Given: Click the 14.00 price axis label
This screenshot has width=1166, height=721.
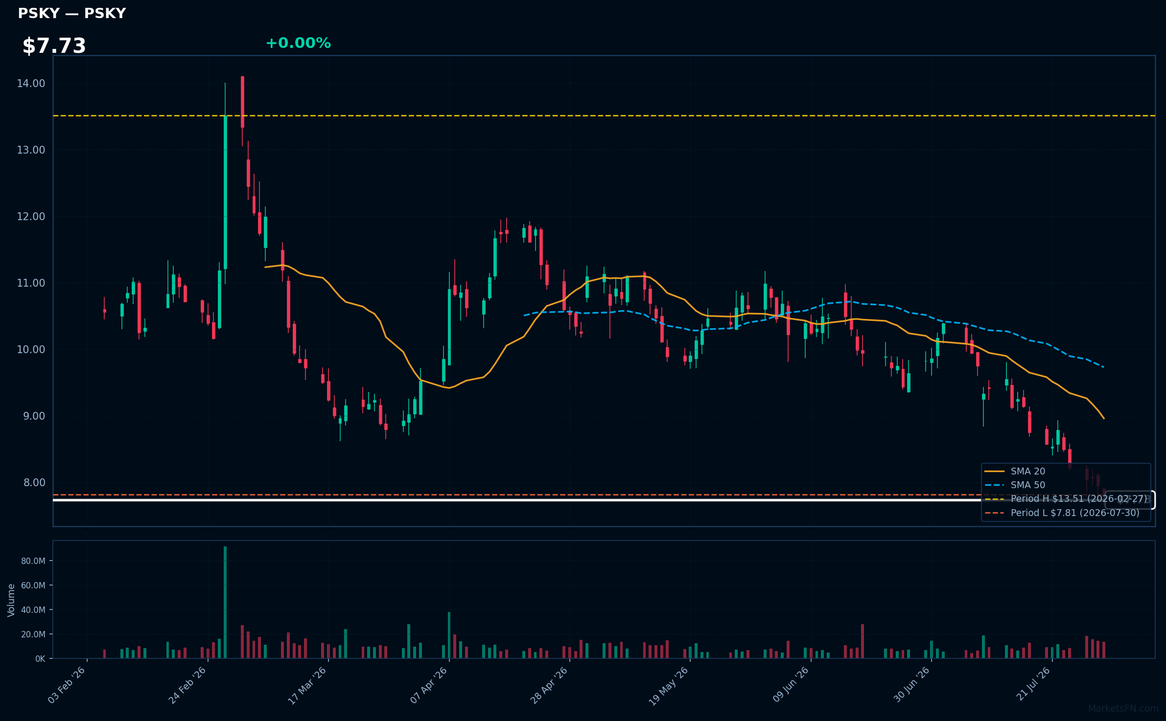Looking at the screenshot, I should pos(31,84).
